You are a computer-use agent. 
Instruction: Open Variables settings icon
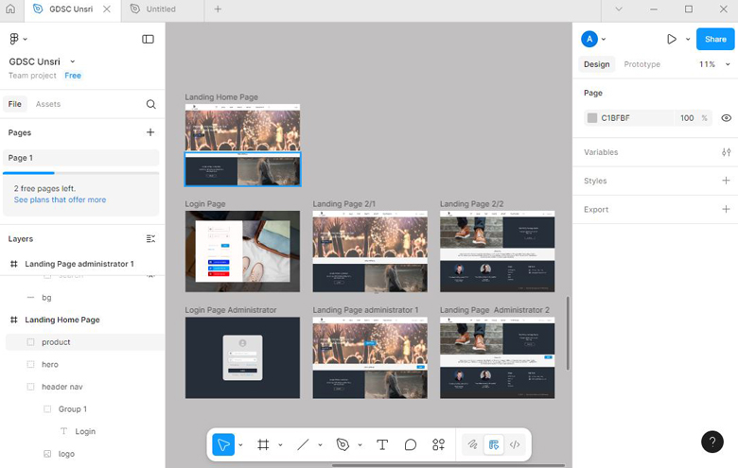tap(726, 152)
